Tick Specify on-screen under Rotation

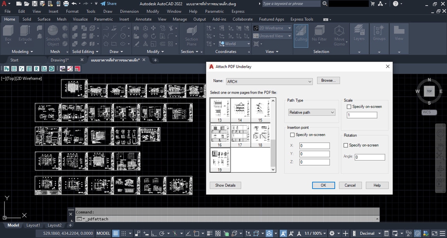click(x=346, y=145)
